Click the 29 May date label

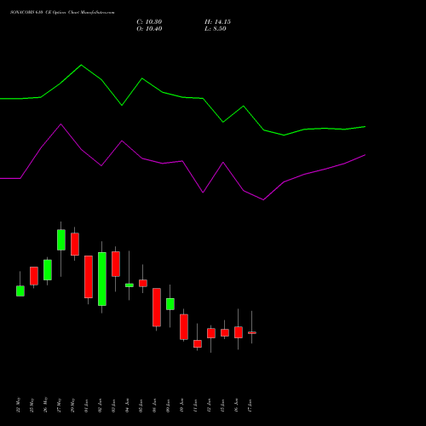(73, 405)
